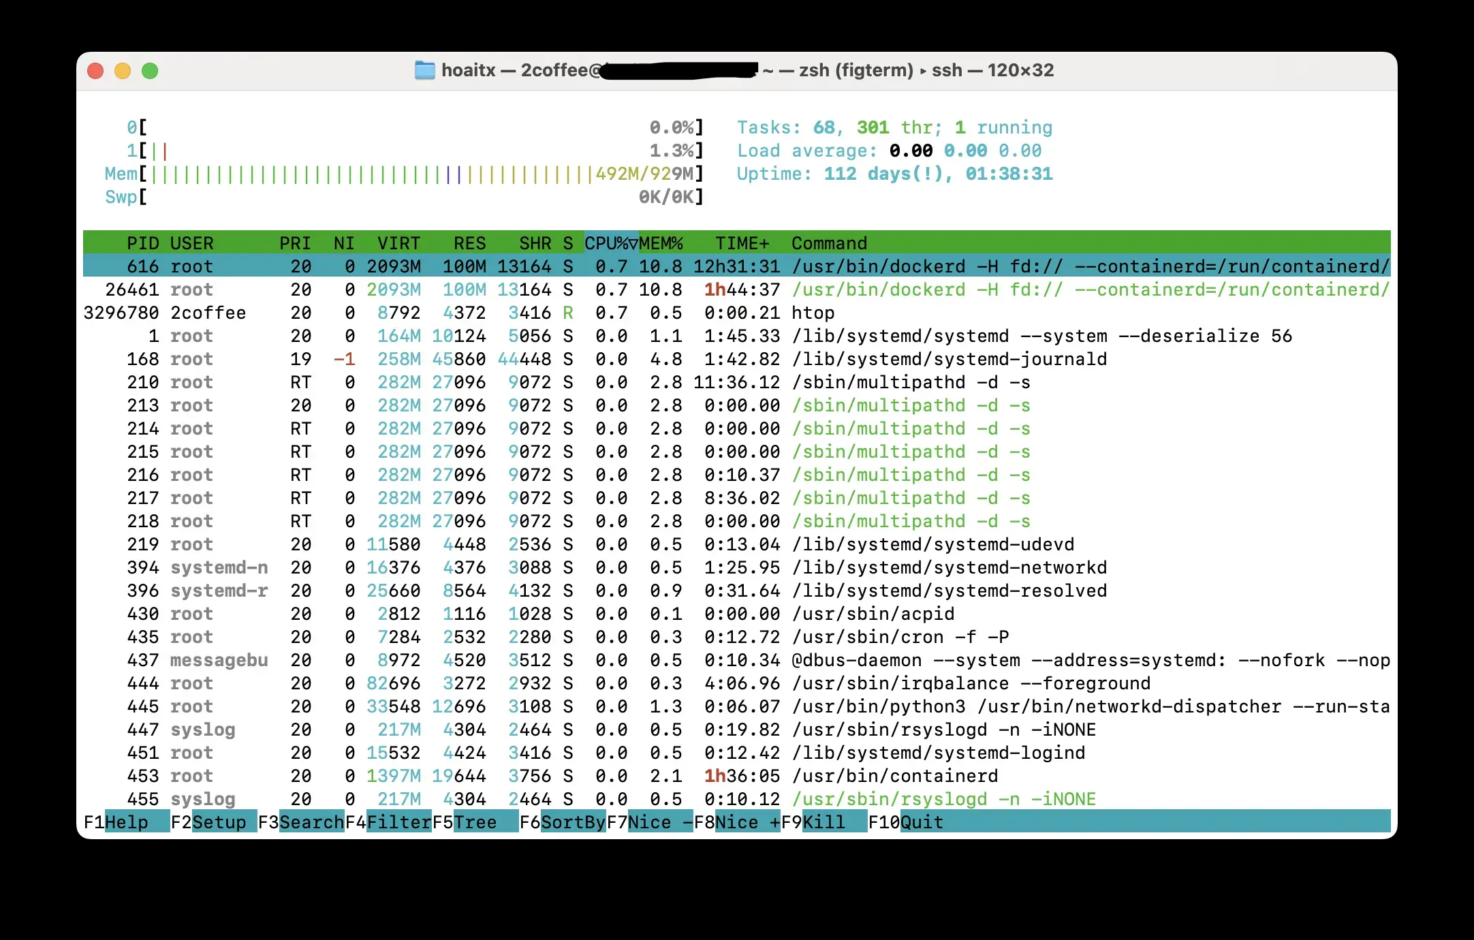Select multipathd thread row PID 214
Image resolution: width=1474 pixels, height=940 pixels.
pos(736,428)
